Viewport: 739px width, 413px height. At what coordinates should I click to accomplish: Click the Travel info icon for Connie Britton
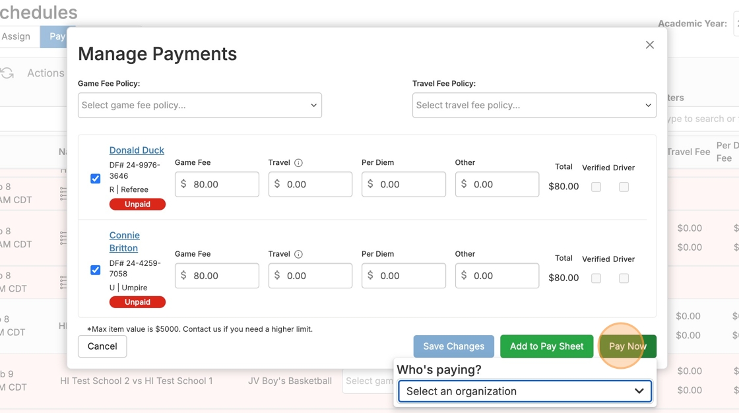(298, 254)
